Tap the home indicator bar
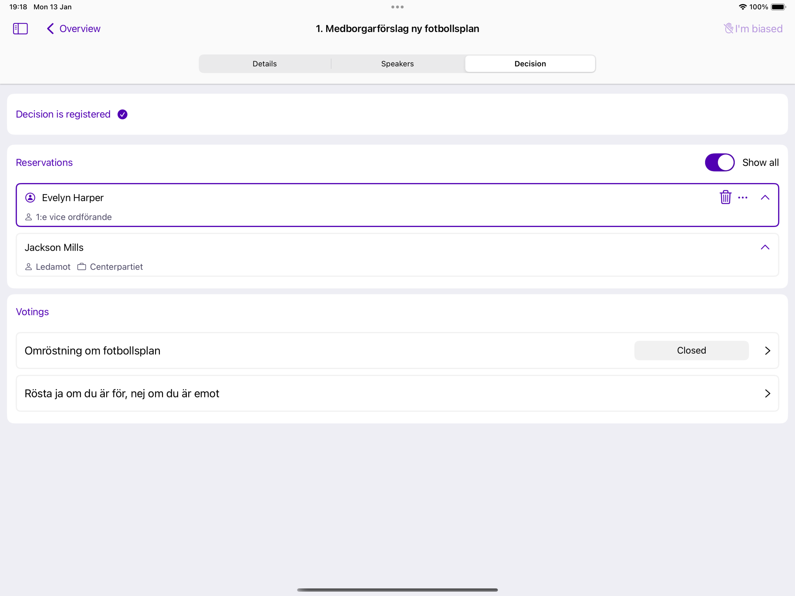Viewport: 795px width, 596px height. tap(397, 590)
